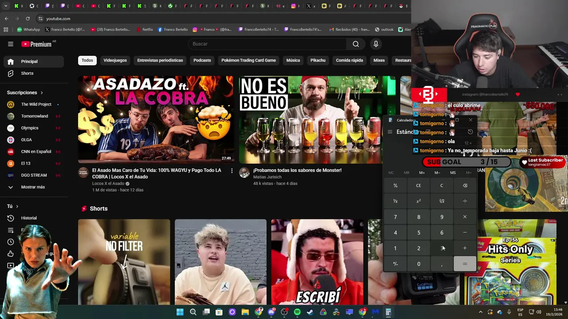This screenshot has width=568, height=319.
Task: Click the Calculator x squared key
Action: (x=418, y=201)
